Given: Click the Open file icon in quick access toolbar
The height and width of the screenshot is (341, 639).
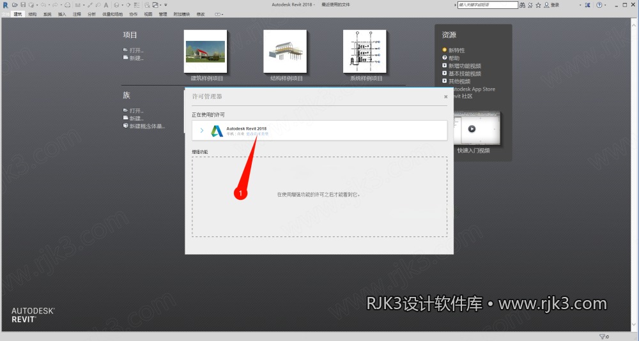Looking at the screenshot, I should [x=15, y=5].
